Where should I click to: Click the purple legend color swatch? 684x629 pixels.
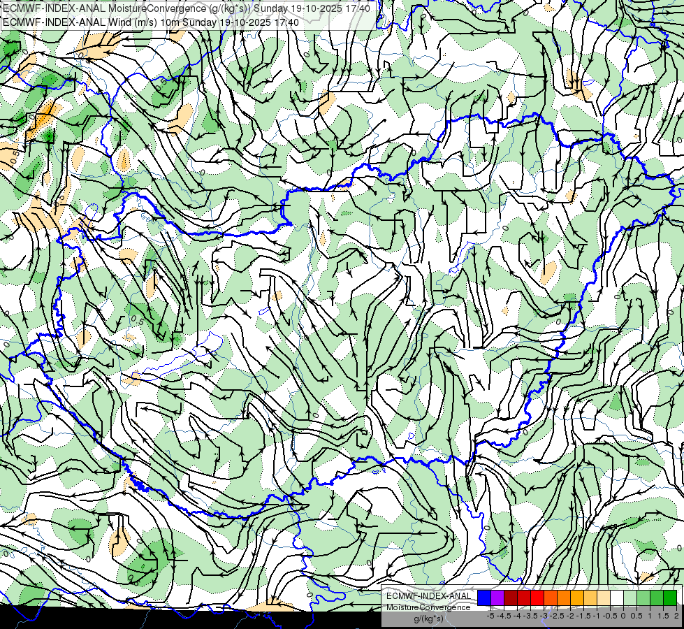click(x=497, y=598)
